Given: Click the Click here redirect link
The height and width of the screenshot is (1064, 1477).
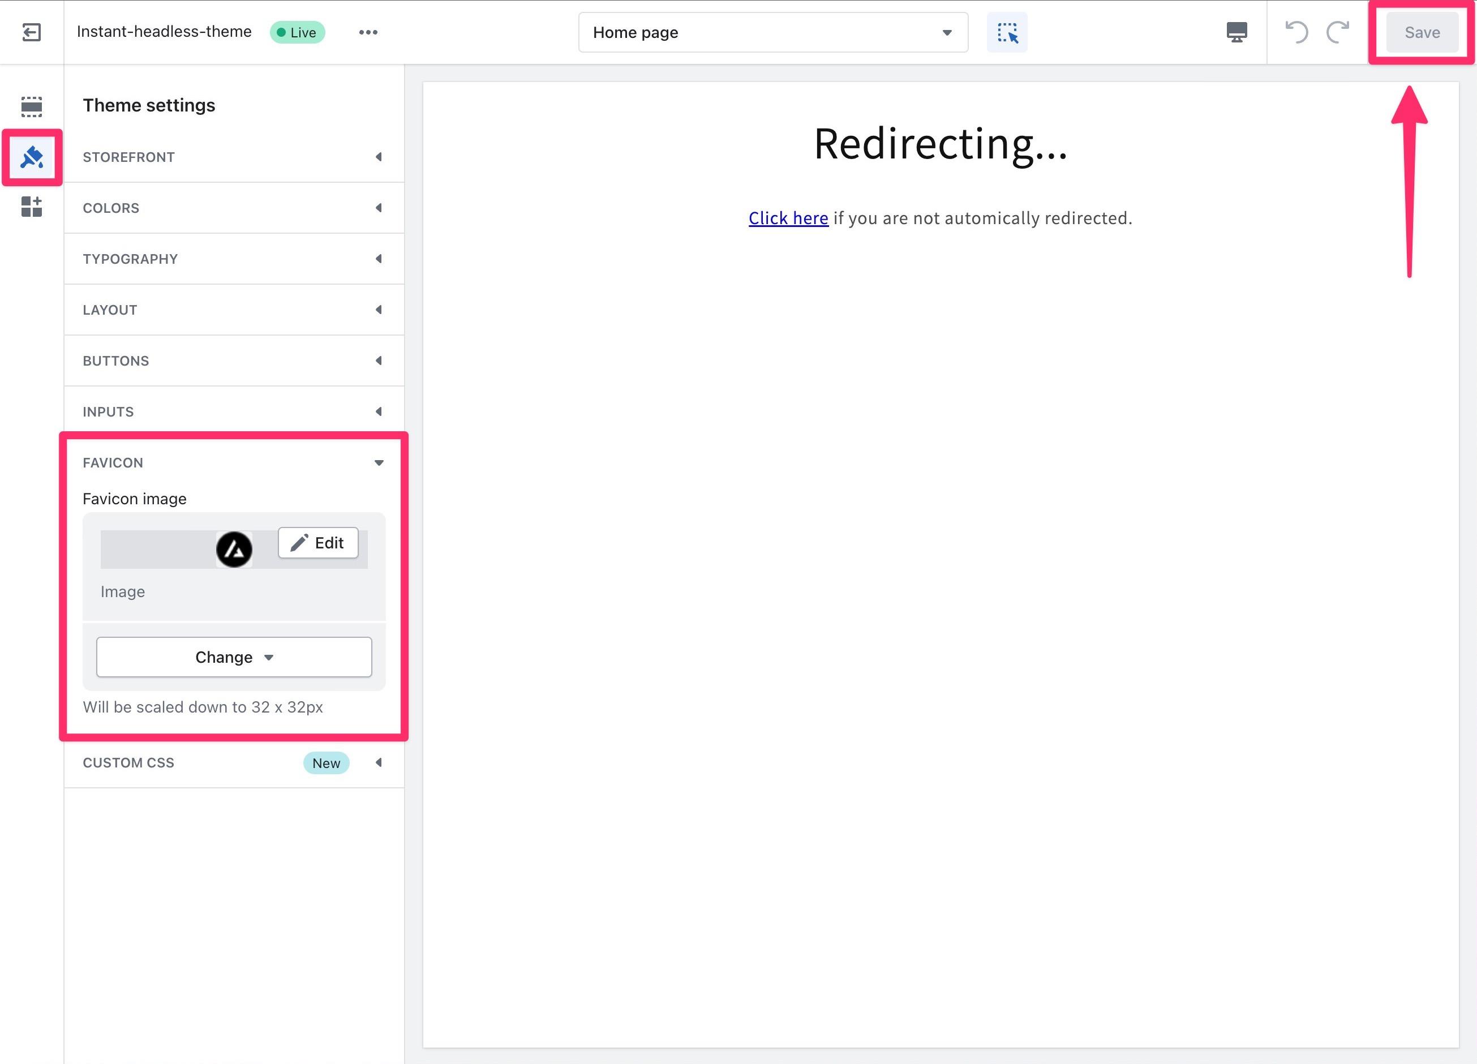Looking at the screenshot, I should coord(788,217).
